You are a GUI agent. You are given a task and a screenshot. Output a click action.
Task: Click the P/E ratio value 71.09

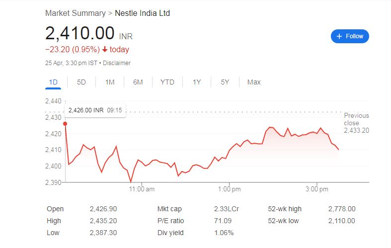[223, 221]
